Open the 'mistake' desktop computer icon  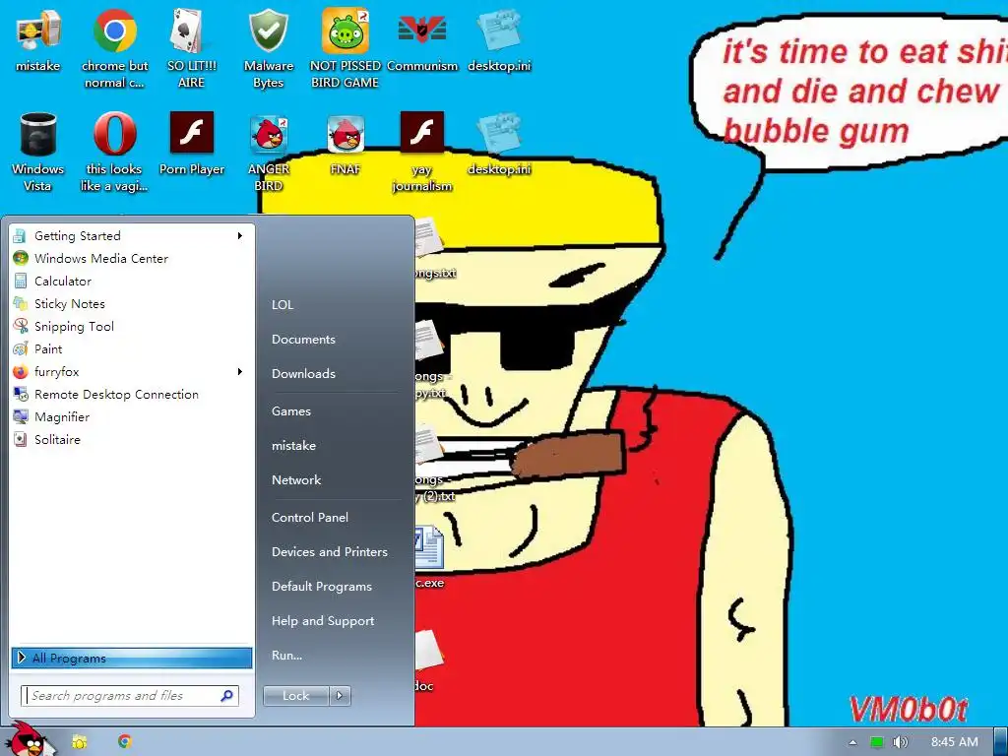(38, 41)
